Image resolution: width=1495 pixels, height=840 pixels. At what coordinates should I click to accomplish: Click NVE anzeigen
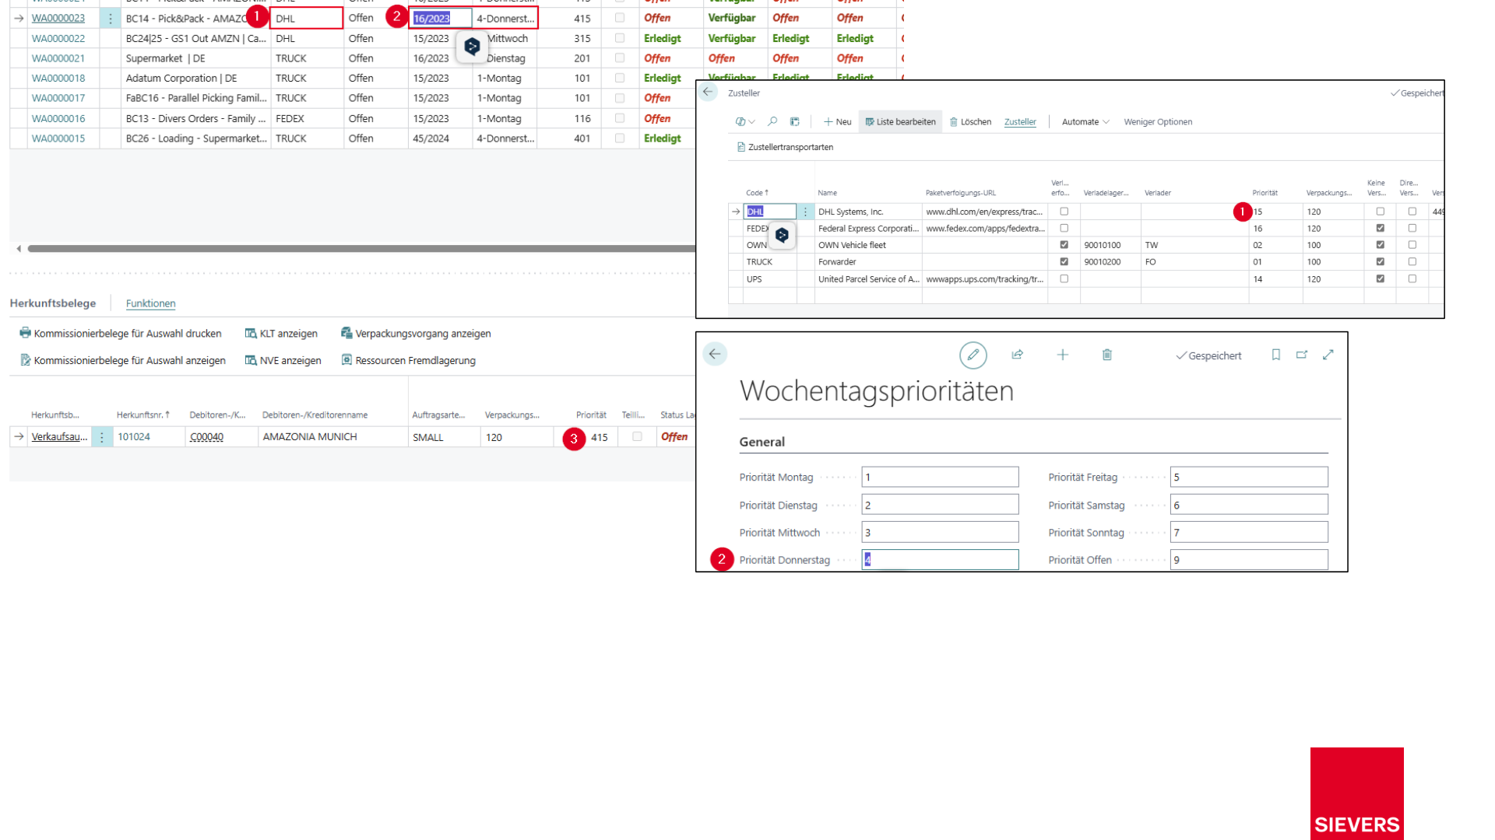283,360
